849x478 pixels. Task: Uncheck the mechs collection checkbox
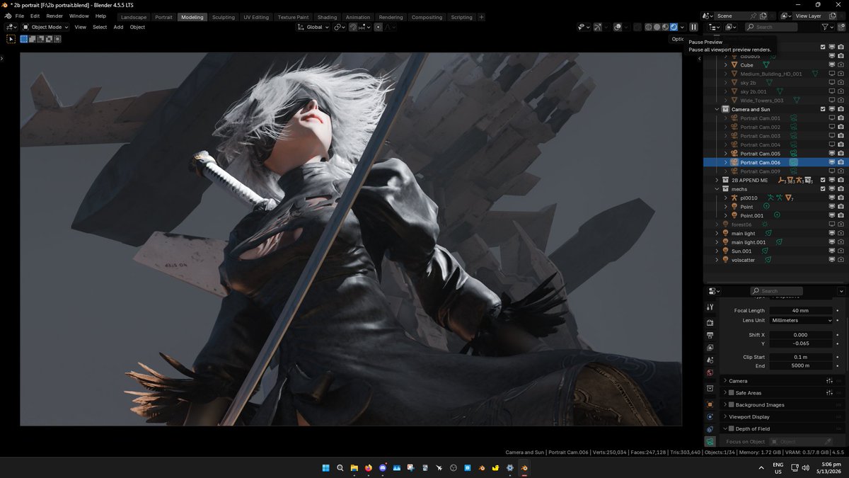click(823, 189)
